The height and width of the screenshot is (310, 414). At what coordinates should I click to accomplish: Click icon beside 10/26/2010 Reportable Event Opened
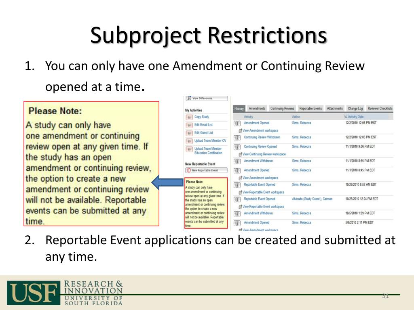click(237, 185)
